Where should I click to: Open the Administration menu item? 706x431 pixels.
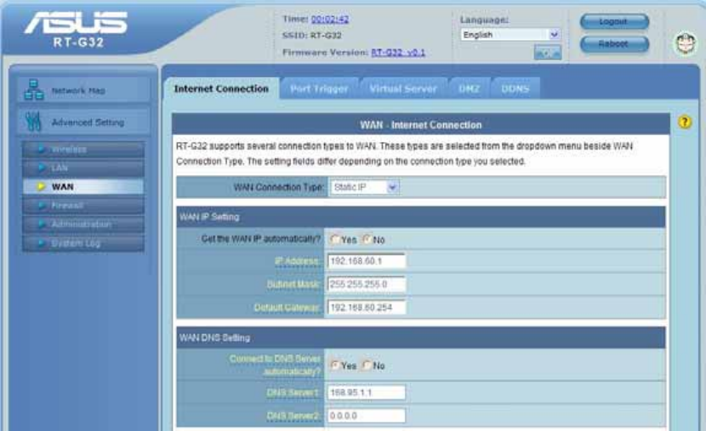click(83, 224)
